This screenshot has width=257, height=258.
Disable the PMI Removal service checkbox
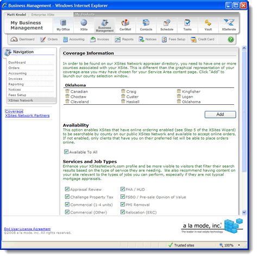coord(123,204)
